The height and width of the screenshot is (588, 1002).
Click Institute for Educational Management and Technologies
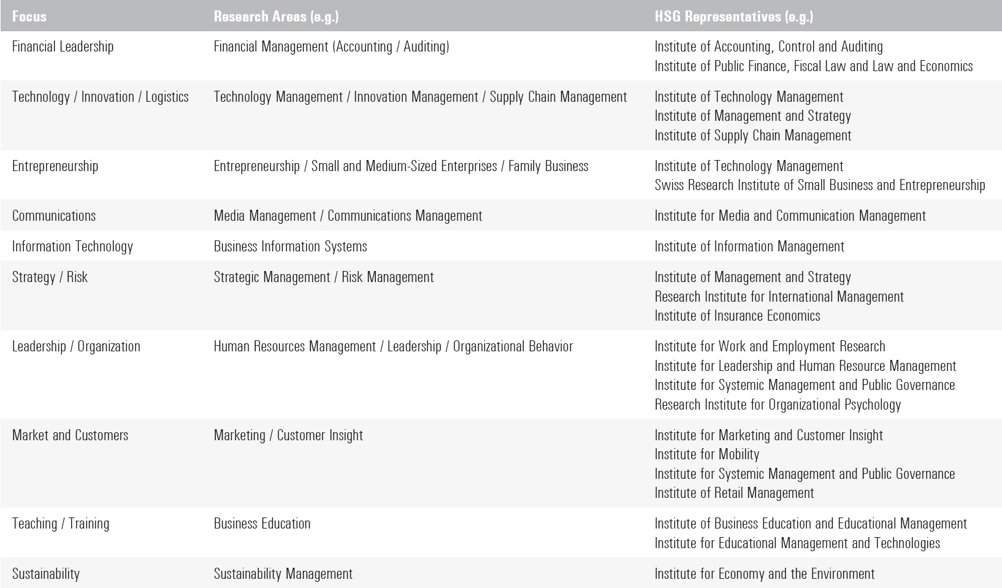tap(797, 543)
